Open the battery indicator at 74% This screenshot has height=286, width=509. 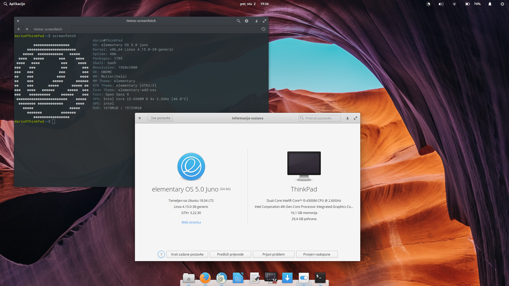(473, 4)
